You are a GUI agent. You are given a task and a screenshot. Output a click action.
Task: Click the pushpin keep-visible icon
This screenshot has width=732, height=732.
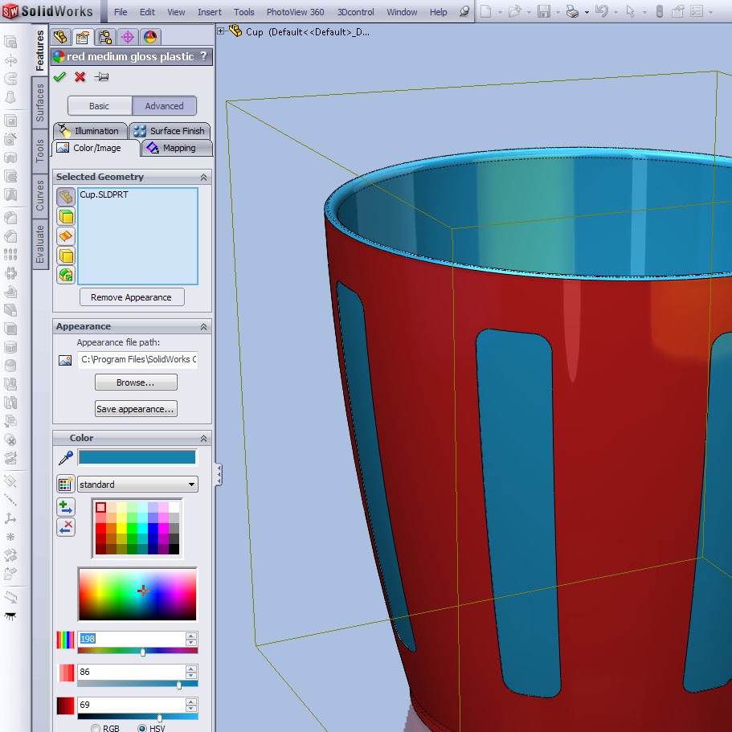coord(101,76)
